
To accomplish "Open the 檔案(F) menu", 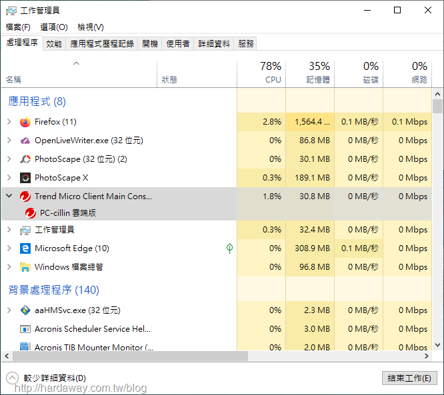I will (18, 27).
